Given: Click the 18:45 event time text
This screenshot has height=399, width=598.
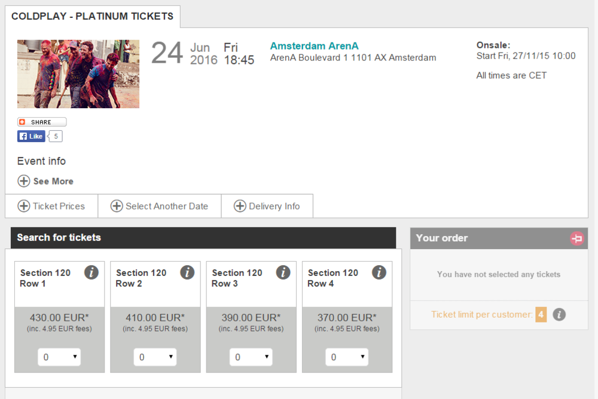Looking at the screenshot, I should click(x=239, y=60).
